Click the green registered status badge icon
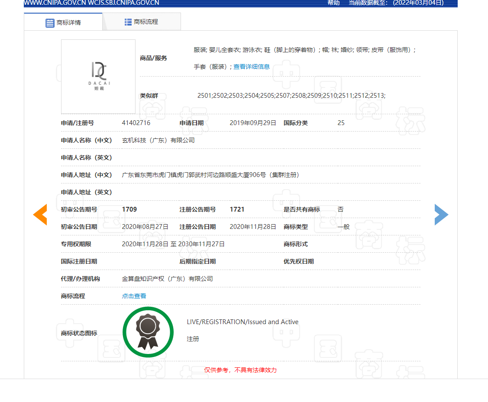 pyautogui.click(x=148, y=332)
